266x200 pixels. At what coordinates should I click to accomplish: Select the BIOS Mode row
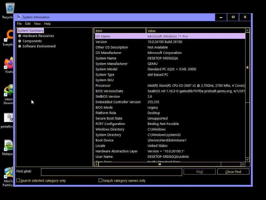tap(170, 108)
